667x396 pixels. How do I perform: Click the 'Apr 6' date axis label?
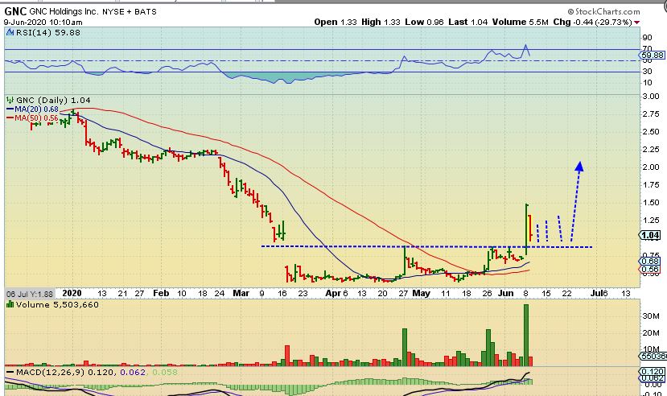click(x=336, y=293)
